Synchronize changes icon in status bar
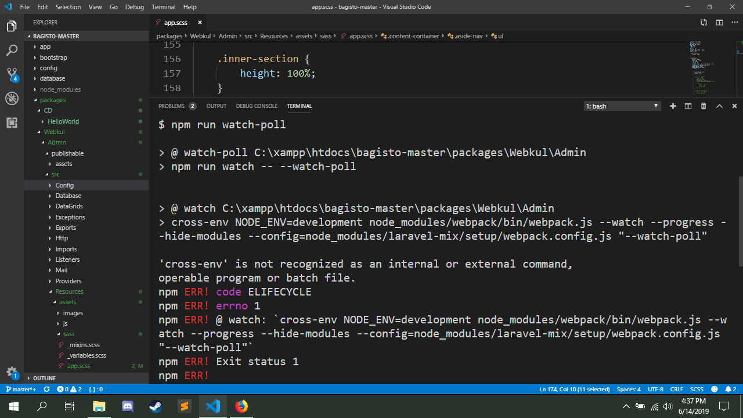The image size is (743, 418). [x=46, y=389]
